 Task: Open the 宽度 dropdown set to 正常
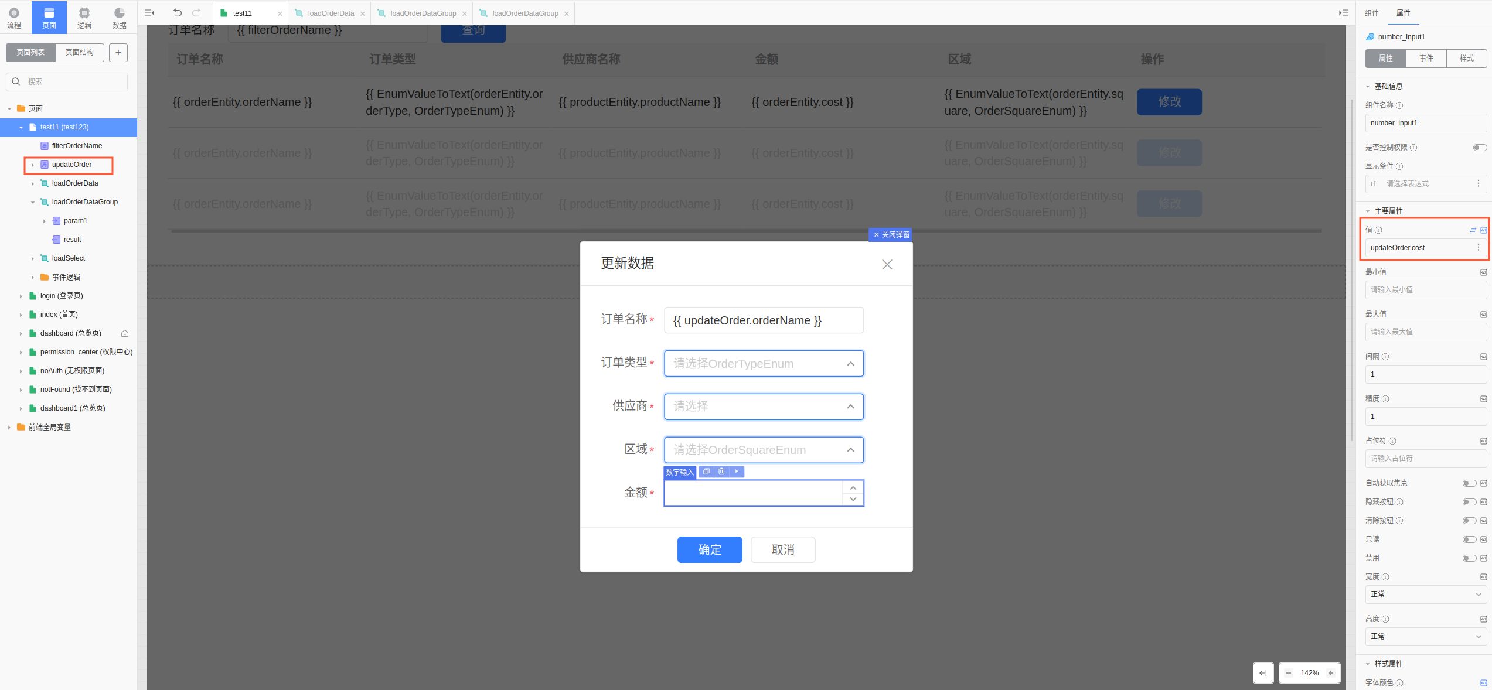click(x=1426, y=595)
